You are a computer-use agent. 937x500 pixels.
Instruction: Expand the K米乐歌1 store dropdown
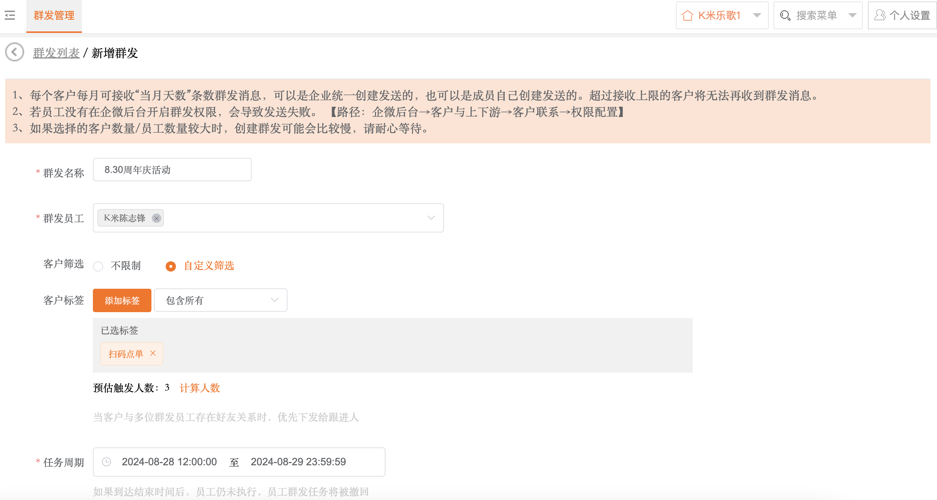(757, 15)
